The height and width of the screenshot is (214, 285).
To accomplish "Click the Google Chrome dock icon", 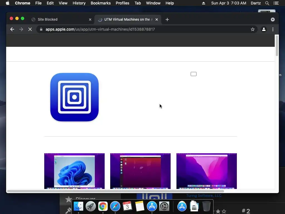I will tap(103, 206).
